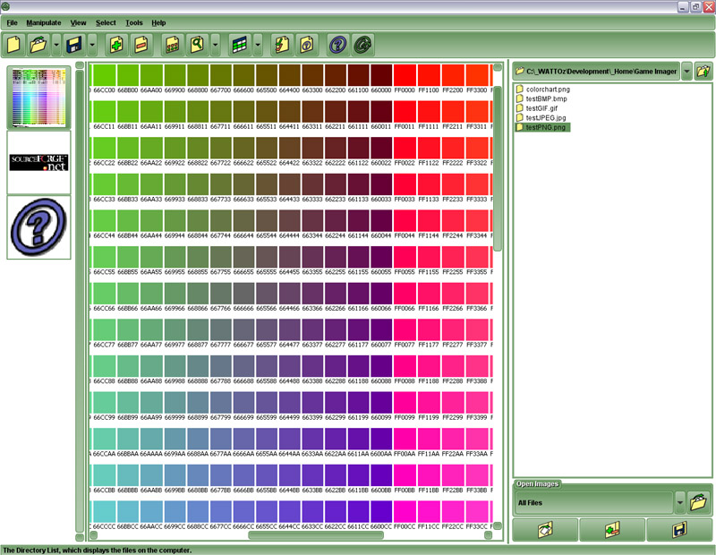Screen dimensions: 716x555
Task: Click the green plus Add image icon
Action: pyautogui.click(x=115, y=43)
